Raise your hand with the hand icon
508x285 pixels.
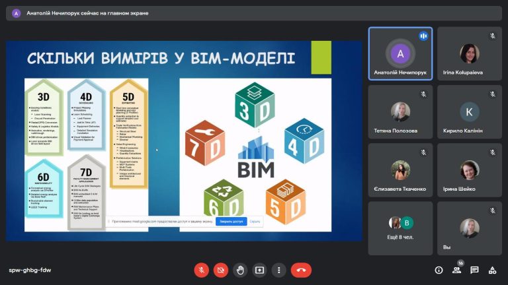tap(240, 270)
